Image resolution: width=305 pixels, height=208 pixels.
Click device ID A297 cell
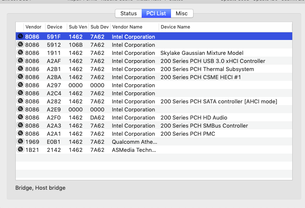(x=54, y=85)
